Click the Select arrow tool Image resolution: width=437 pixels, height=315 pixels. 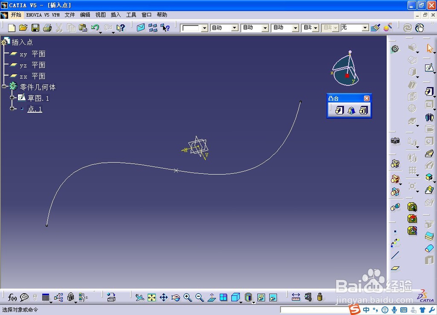pos(430,48)
